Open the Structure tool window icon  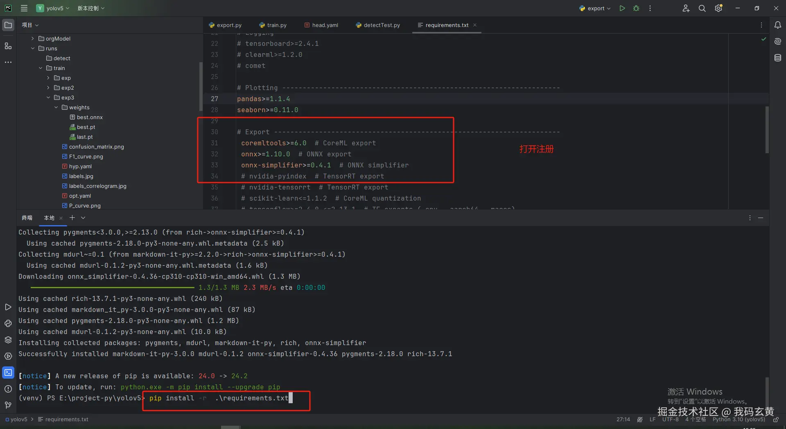[8, 46]
